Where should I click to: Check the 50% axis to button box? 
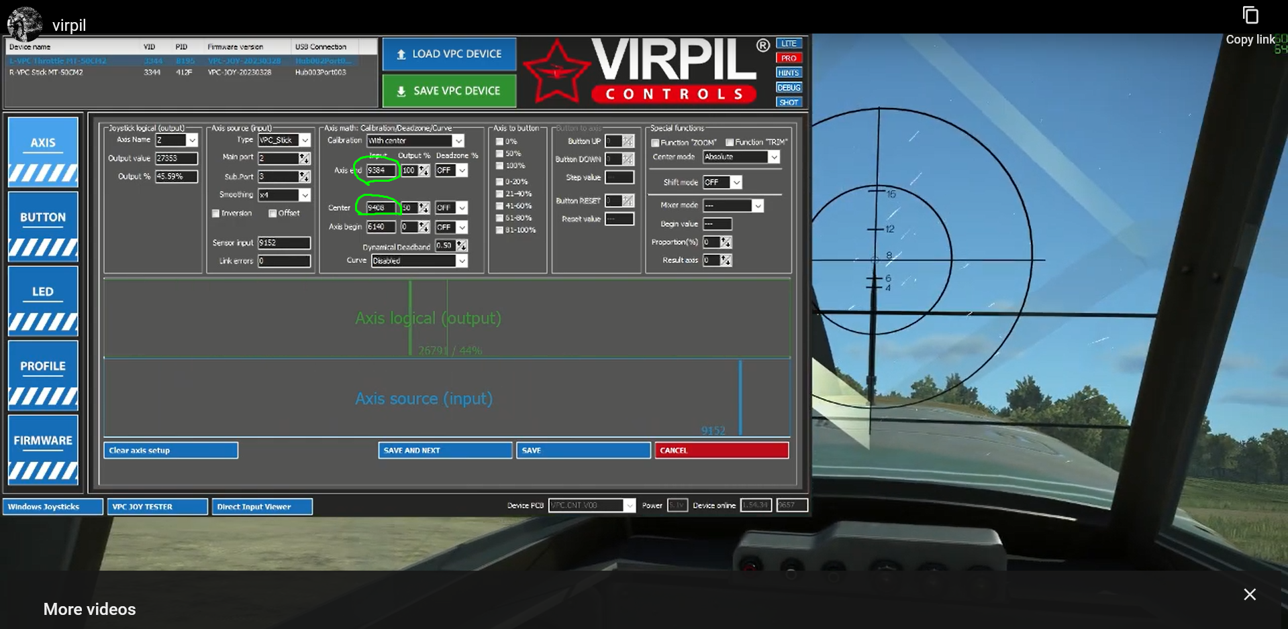point(499,154)
